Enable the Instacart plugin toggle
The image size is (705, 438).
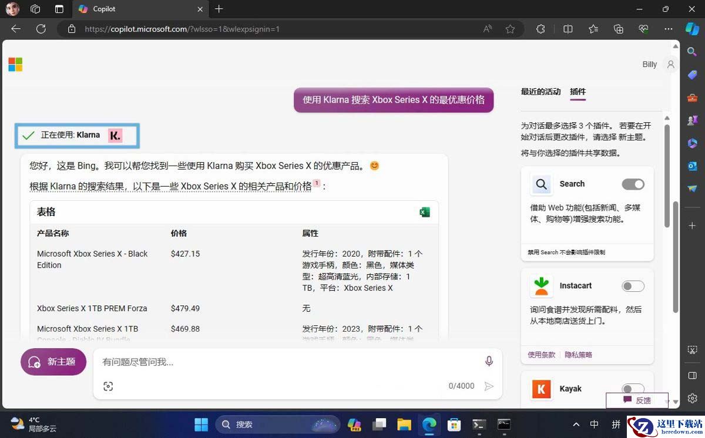click(x=633, y=286)
